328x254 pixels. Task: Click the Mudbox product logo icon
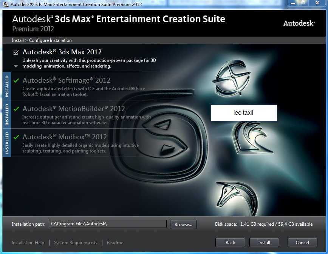237,199
